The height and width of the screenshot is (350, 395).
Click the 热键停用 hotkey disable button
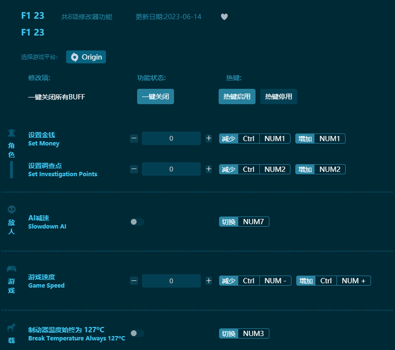coord(279,97)
